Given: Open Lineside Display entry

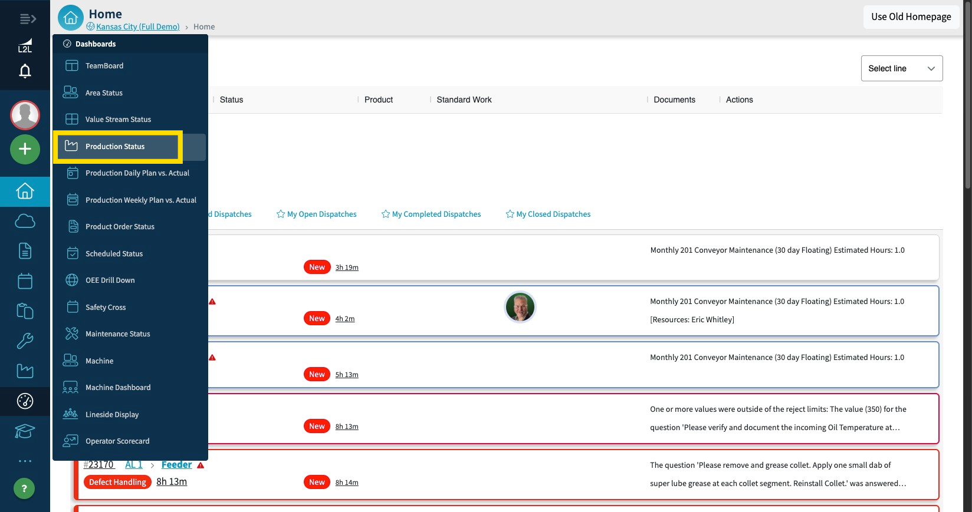Looking at the screenshot, I should click(130, 414).
